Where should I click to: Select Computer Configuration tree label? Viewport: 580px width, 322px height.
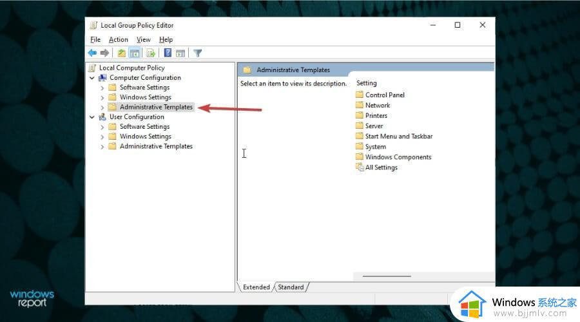[146, 78]
